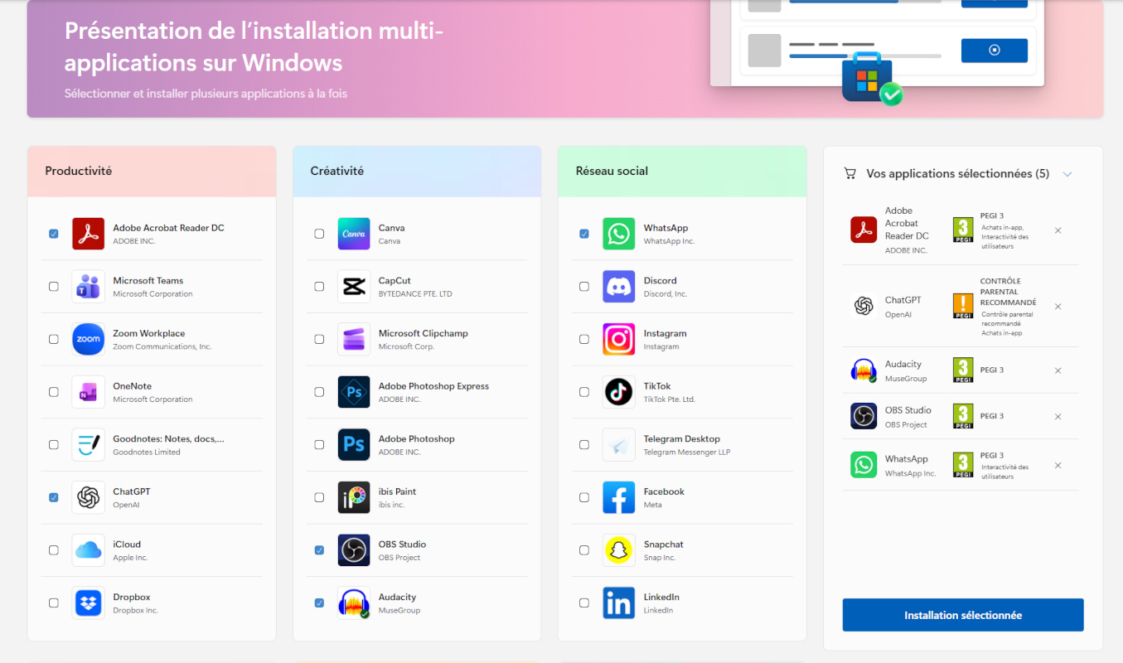The width and height of the screenshot is (1123, 663).
Task: Collapse the selected applications list
Action: coord(1067,173)
